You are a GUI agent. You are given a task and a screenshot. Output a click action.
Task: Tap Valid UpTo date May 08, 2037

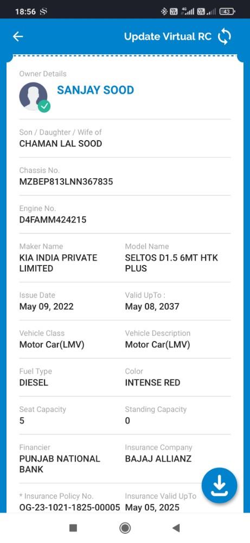152,306
